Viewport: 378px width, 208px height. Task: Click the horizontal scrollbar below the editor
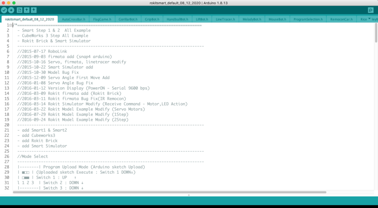pyautogui.click(x=170, y=192)
